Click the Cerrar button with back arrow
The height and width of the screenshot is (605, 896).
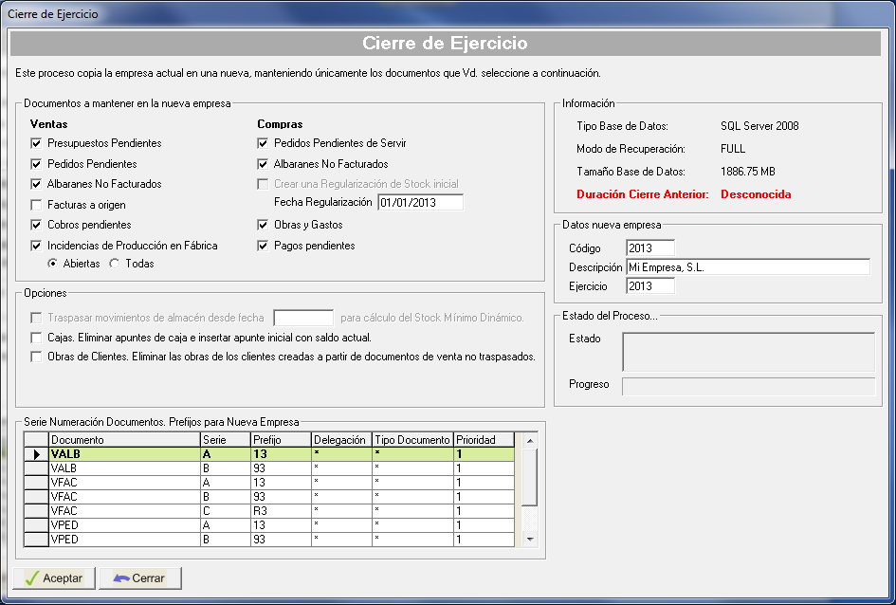[x=138, y=577]
